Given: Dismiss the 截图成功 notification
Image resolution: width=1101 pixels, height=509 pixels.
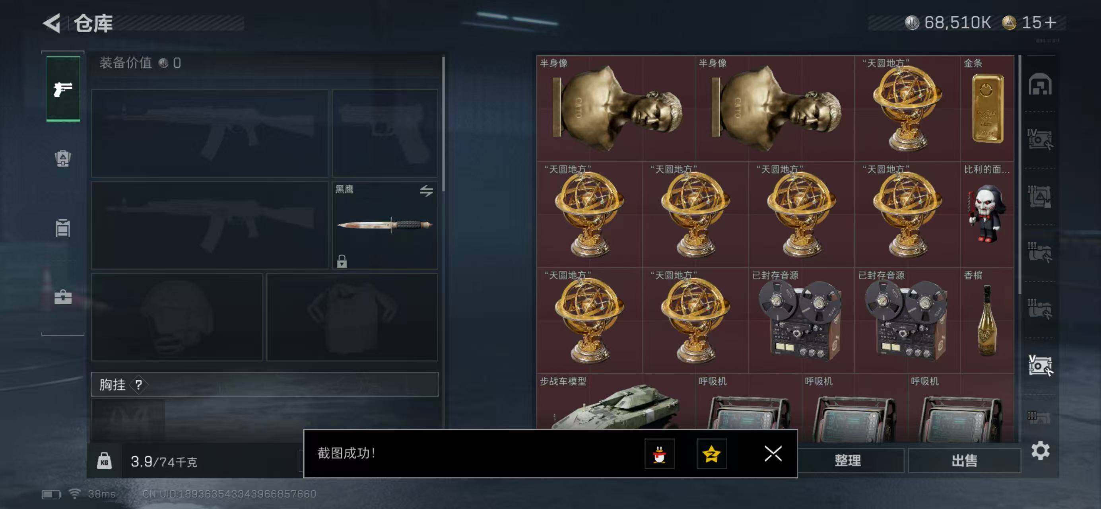Looking at the screenshot, I should click(x=773, y=453).
